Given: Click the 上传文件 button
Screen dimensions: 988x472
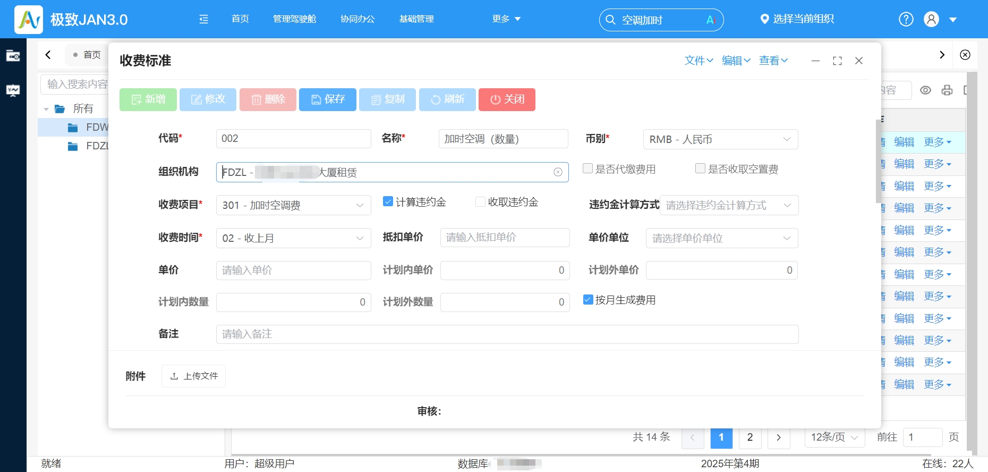Looking at the screenshot, I should pyautogui.click(x=193, y=376).
